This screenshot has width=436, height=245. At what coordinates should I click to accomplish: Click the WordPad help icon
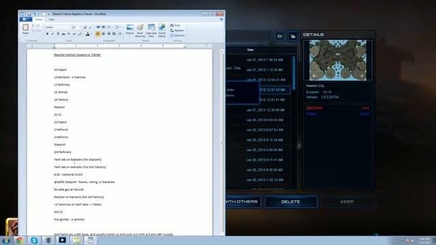click(x=221, y=19)
